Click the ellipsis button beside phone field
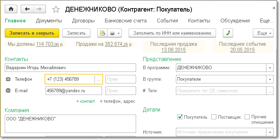The width and height of the screenshot is (280, 140). click(98, 79)
